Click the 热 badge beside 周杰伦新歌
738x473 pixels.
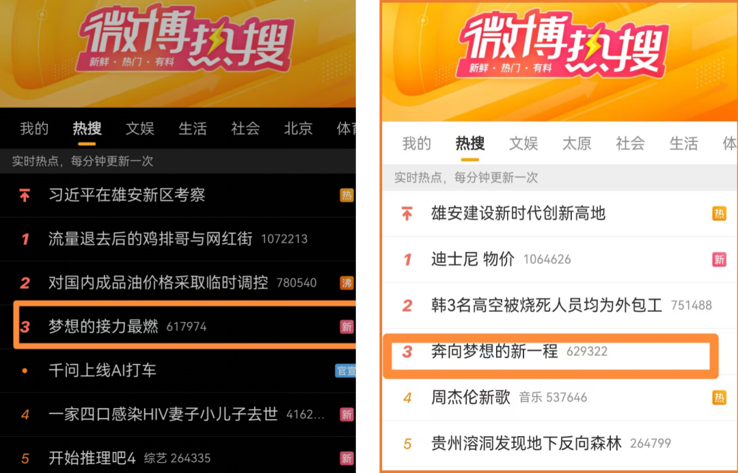[x=719, y=398]
